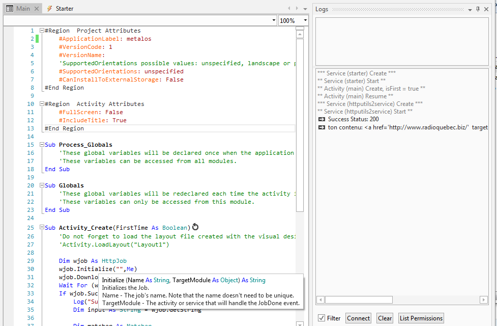Viewport: 497px width, 326px height.
Task: Click the Main tab module icon
Action: click(x=10, y=9)
